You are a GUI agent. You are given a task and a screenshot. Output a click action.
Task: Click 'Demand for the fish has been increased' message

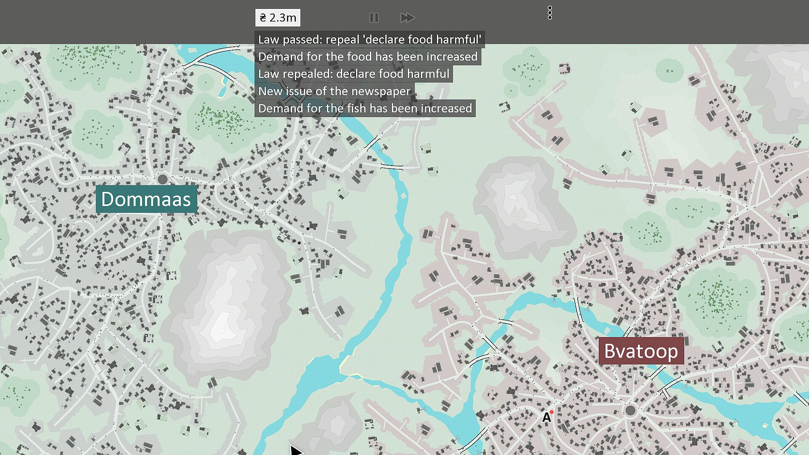[364, 109]
